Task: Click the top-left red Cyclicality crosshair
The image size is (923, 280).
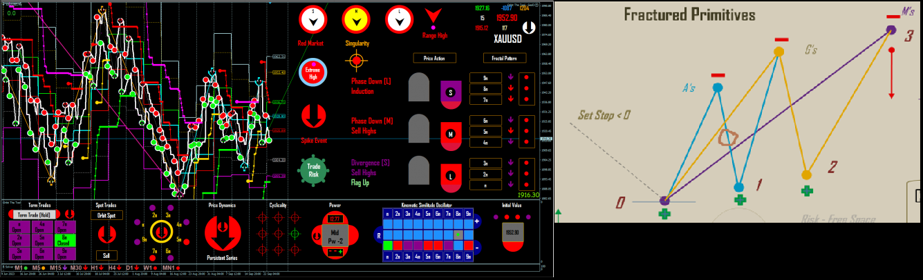Action: click(x=262, y=217)
